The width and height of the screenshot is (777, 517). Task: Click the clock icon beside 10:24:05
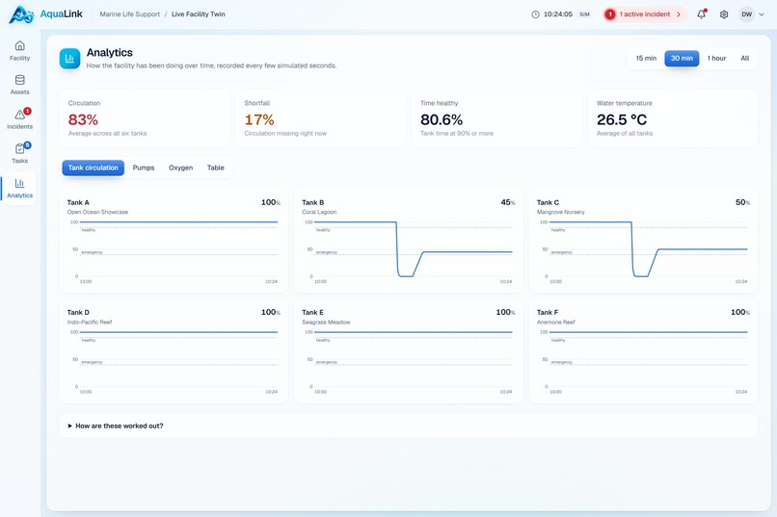535,14
